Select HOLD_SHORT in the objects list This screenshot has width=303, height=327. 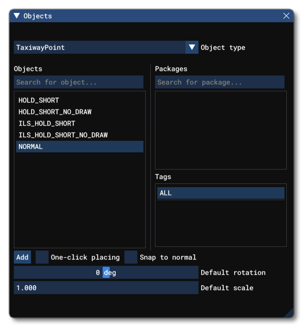coord(39,100)
